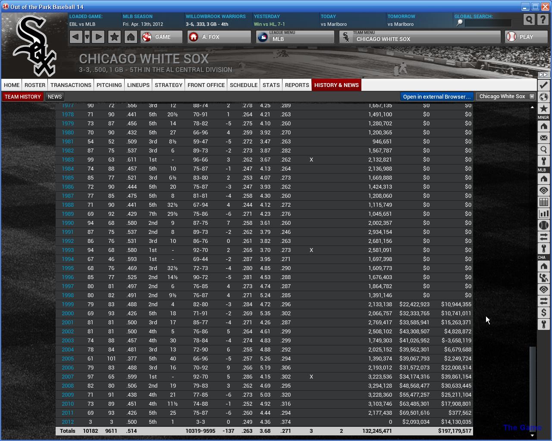The height and width of the screenshot is (441, 552).
Task: Expand the Chicago White Sox team selector
Action: 506,96
